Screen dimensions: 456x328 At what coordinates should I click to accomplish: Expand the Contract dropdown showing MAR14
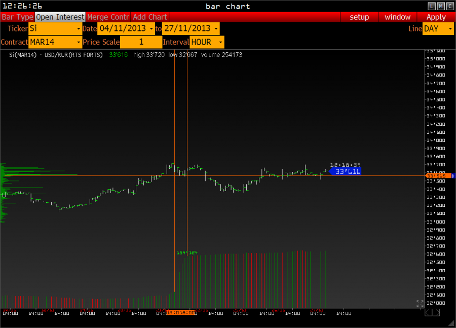pyautogui.click(x=55, y=42)
